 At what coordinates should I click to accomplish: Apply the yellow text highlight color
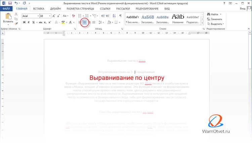(x=63, y=22)
